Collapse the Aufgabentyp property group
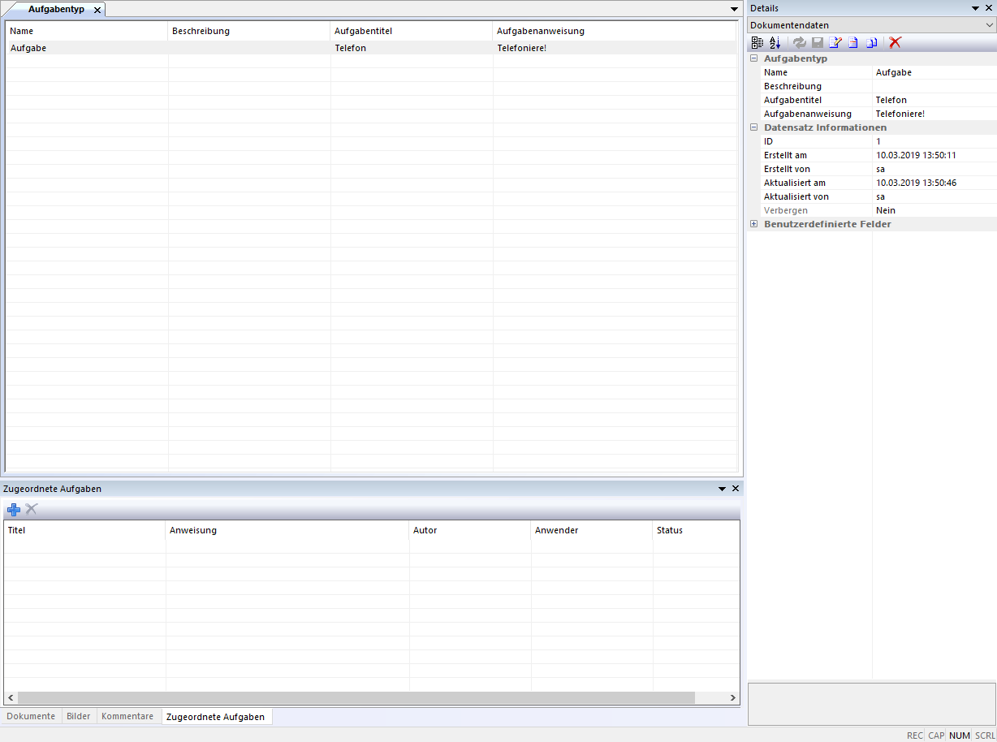 click(x=753, y=58)
